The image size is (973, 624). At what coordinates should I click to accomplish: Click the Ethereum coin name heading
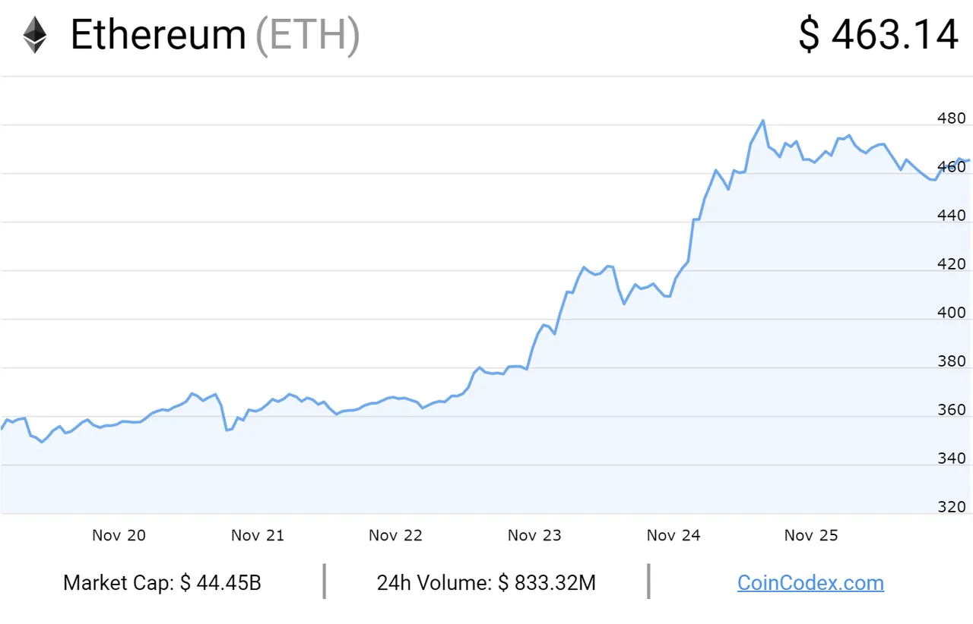pyautogui.click(x=158, y=35)
